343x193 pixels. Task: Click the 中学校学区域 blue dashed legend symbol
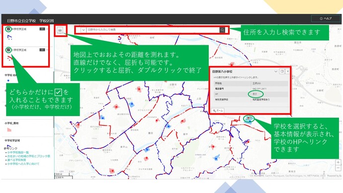pos(9,38)
